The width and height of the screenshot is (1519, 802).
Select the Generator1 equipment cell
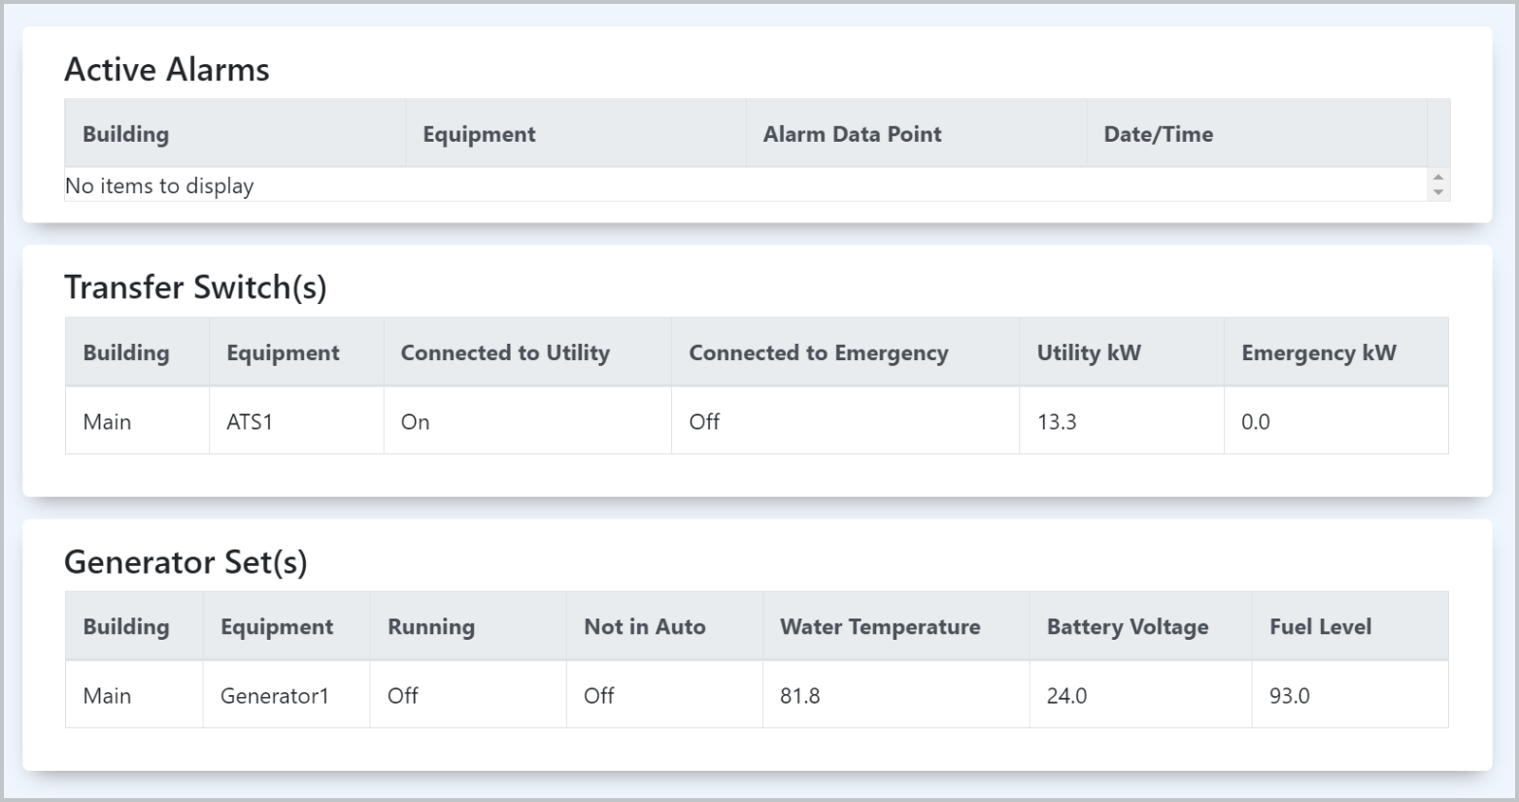click(x=275, y=695)
